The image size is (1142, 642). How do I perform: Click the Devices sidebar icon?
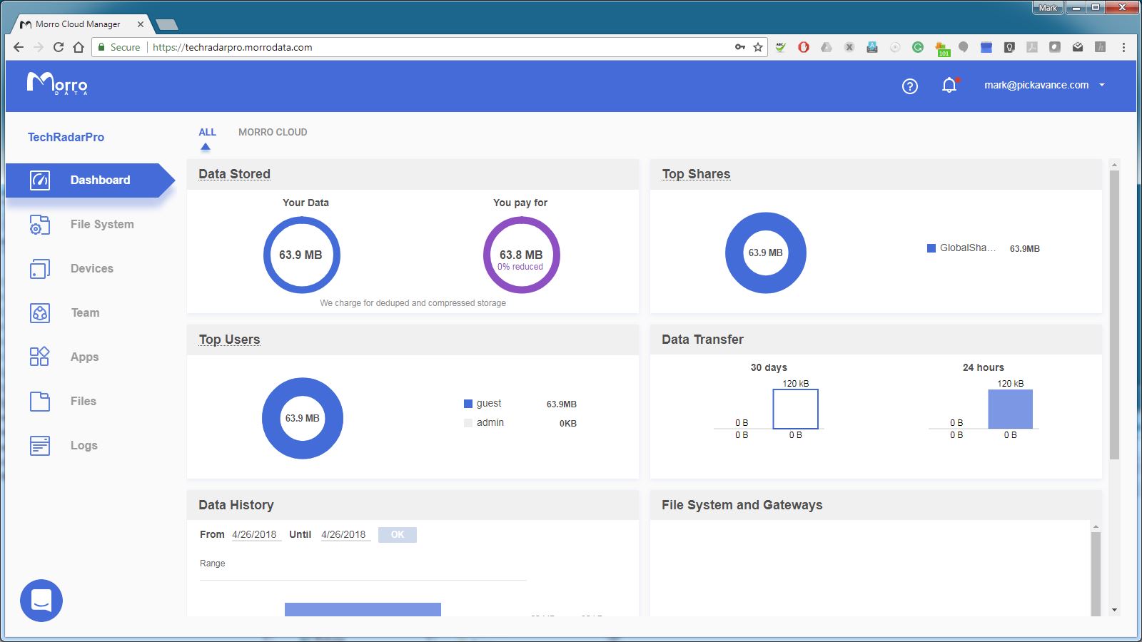point(40,269)
